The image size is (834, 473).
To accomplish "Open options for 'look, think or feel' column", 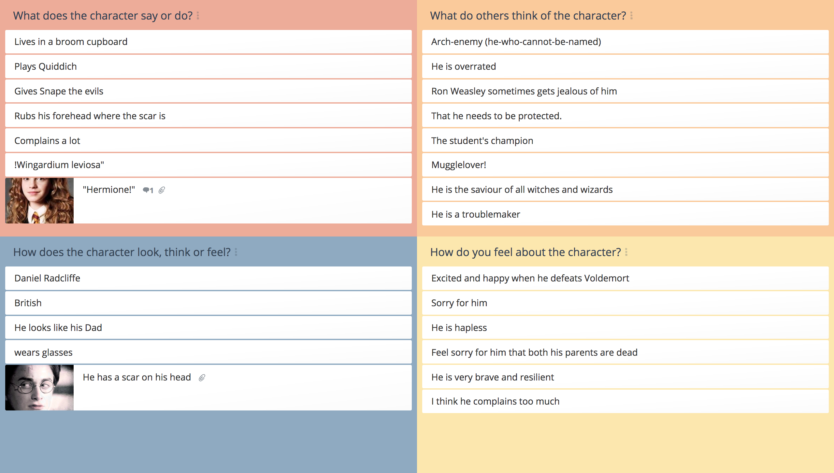I will point(236,252).
